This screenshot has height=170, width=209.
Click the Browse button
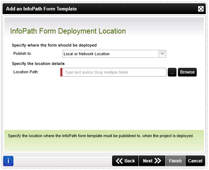coord(187,72)
